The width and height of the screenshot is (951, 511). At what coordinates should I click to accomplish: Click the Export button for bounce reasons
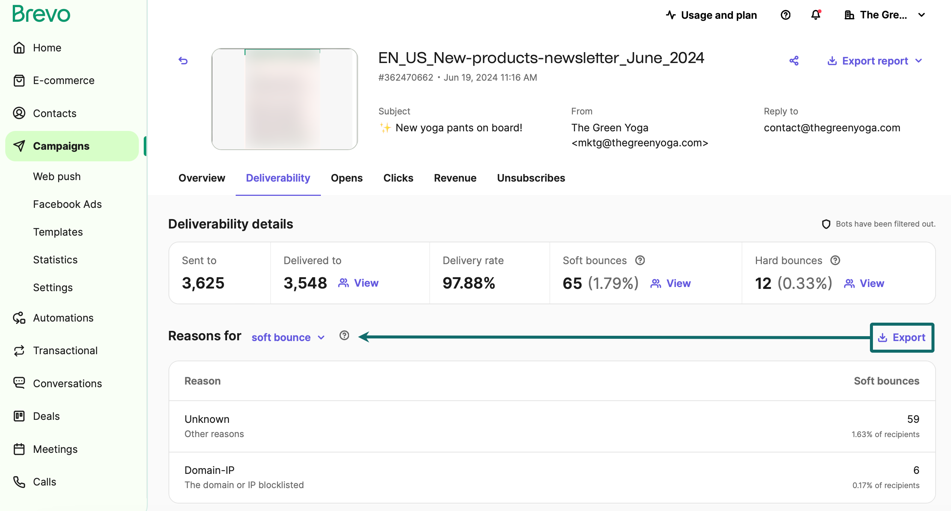coord(902,337)
